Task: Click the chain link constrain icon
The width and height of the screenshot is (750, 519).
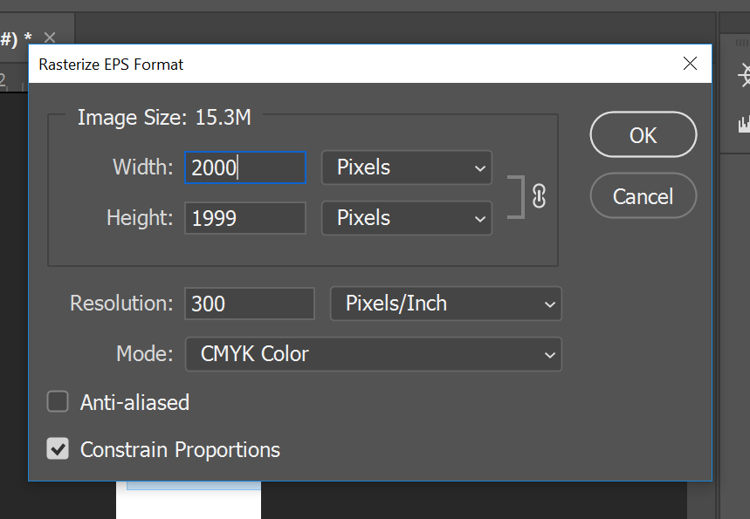Action: (x=539, y=196)
